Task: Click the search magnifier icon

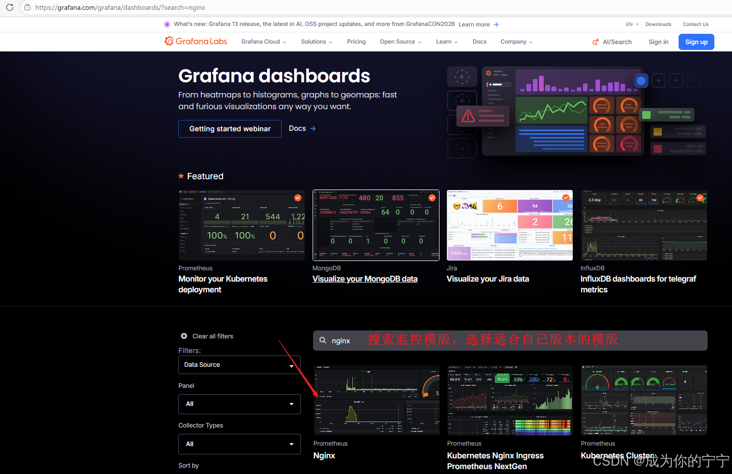Action: [323, 340]
